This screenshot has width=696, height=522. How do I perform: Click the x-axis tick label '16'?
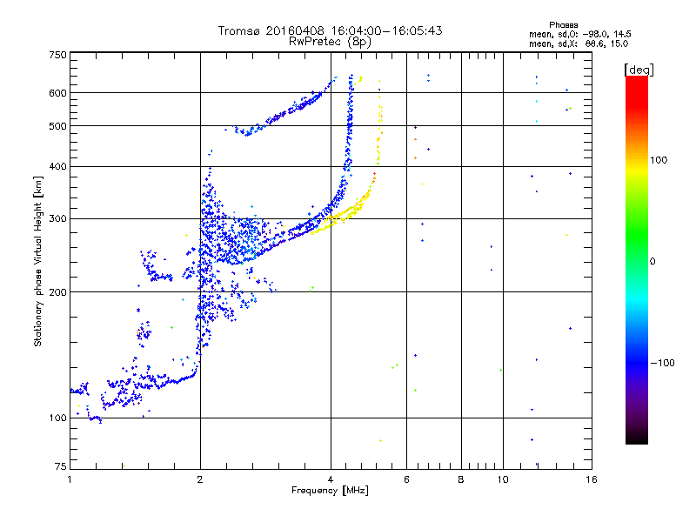[592, 479]
